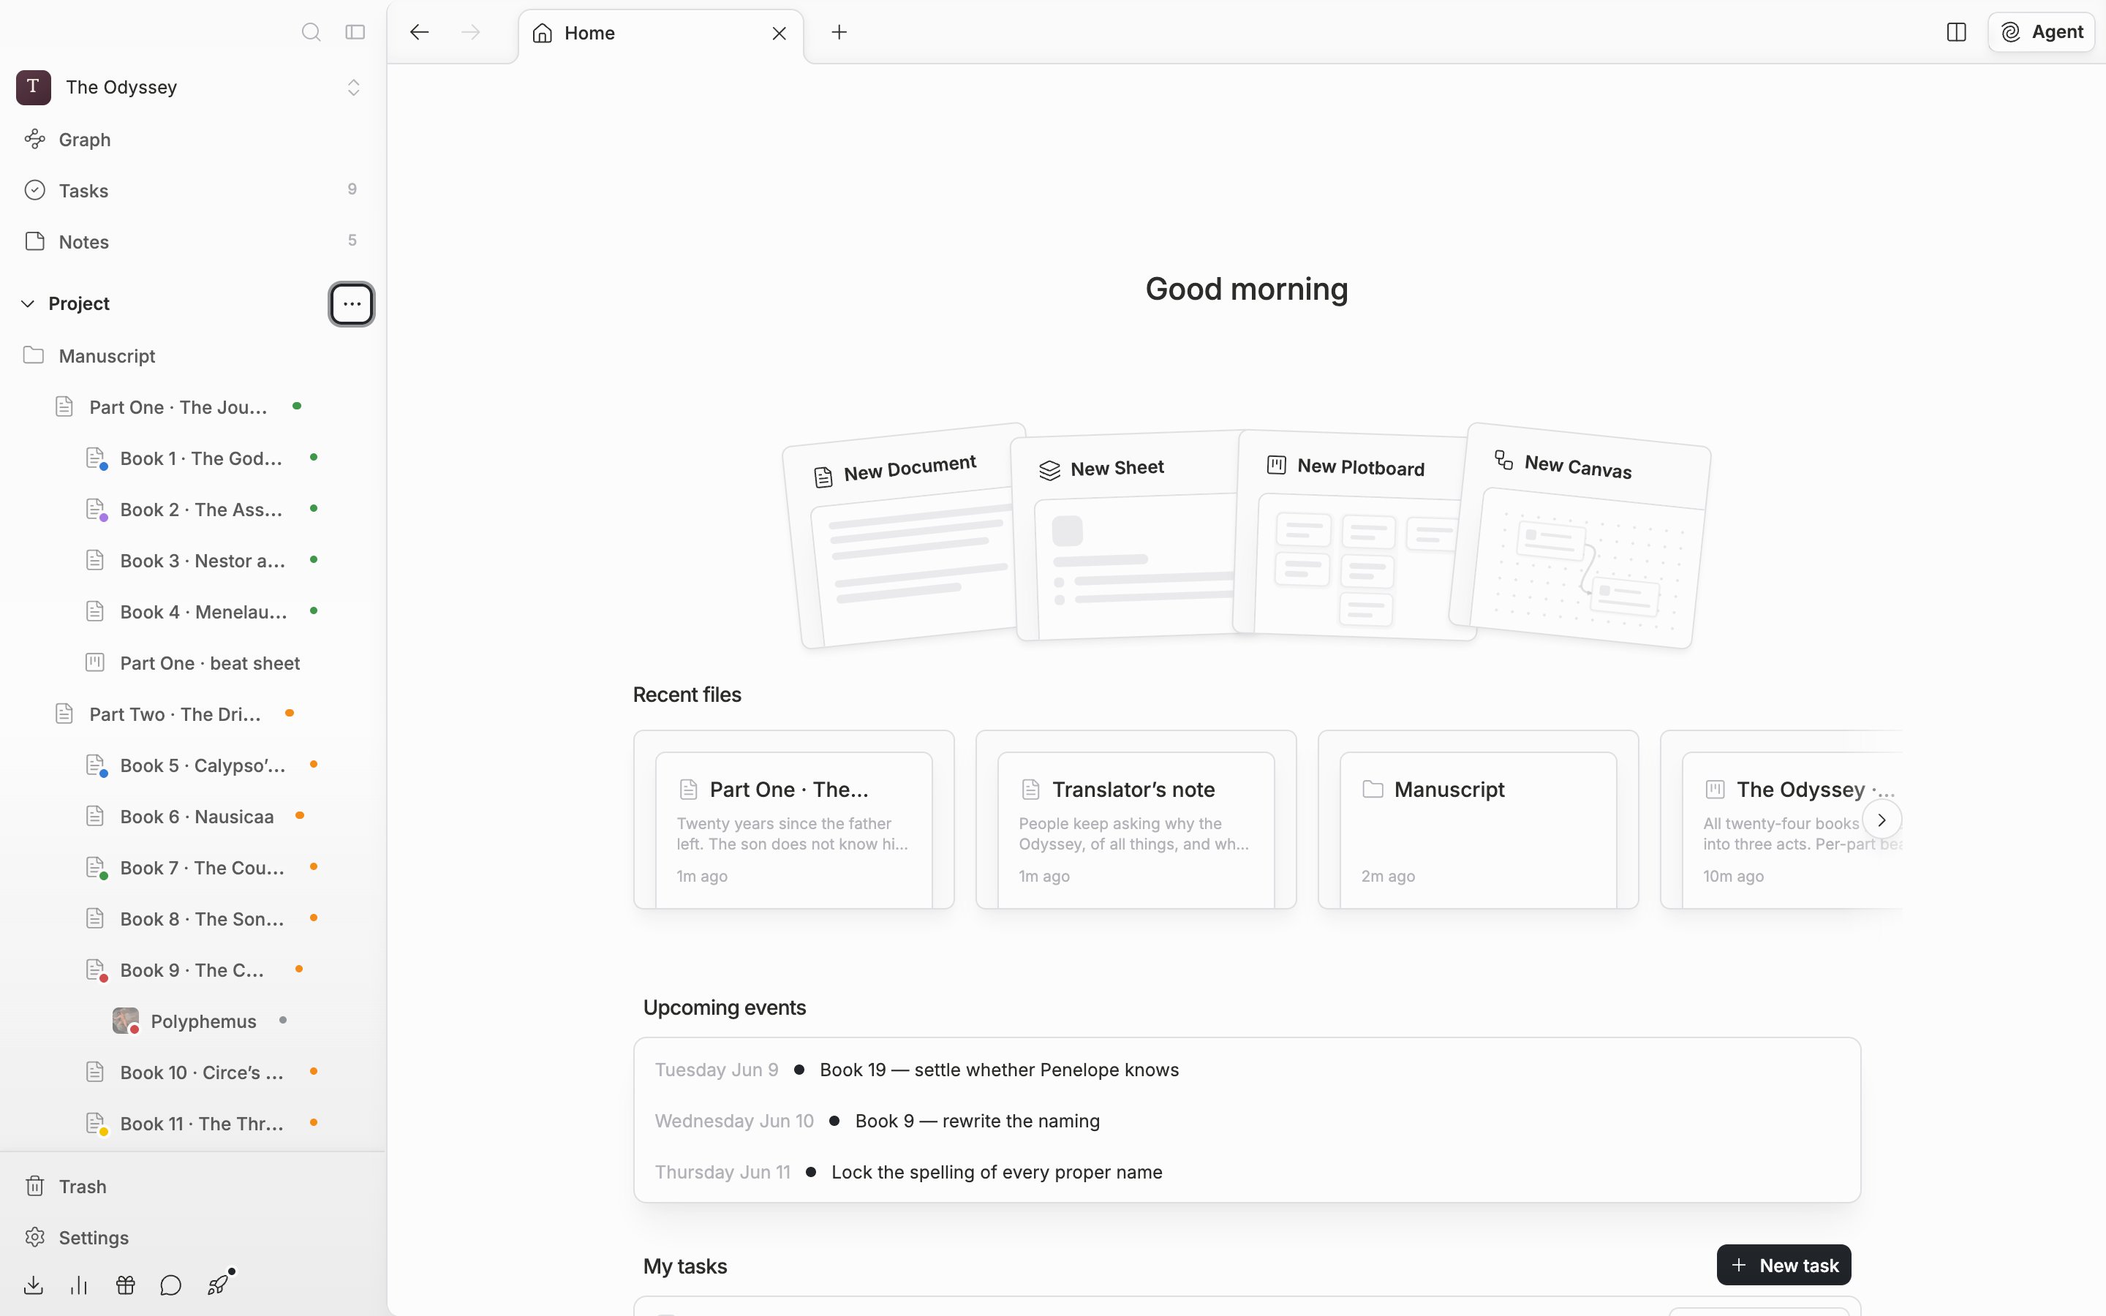The image size is (2106, 1316).
Task: Select the Home tab
Action: click(x=661, y=33)
